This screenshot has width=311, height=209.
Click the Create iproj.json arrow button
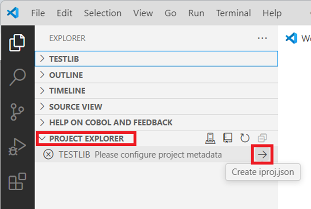click(262, 155)
